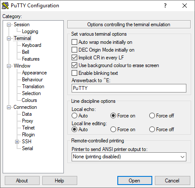The width and height of the screenshot is (195, 188).
Task: Collapse the Connection tree node
Action: point(9,108)
